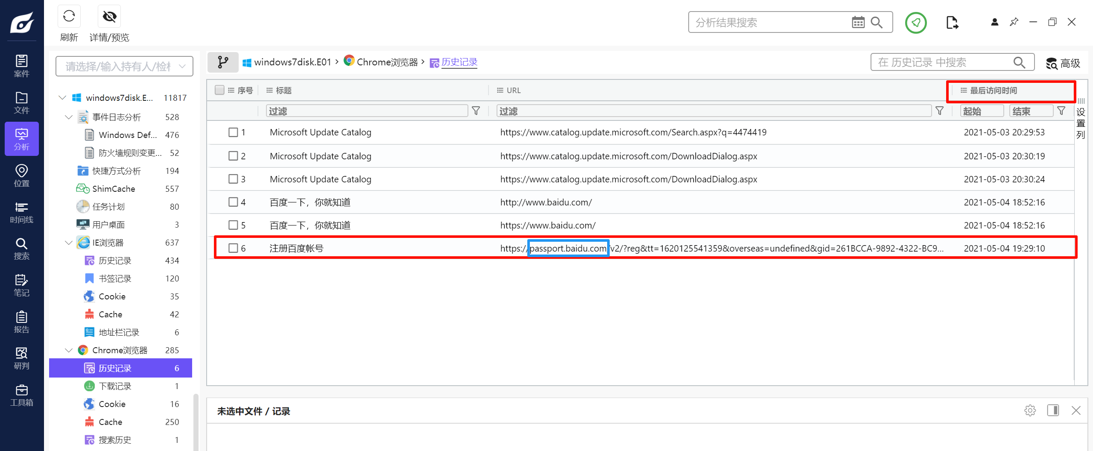Close the 未选中文件 detail panel

(x=1076, y=410)
